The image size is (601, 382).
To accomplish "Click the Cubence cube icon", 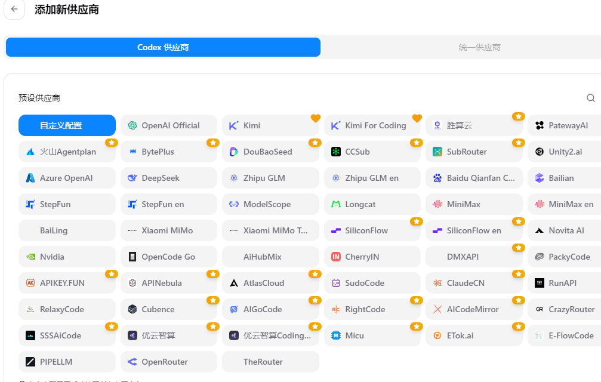I will coord(132,309).
